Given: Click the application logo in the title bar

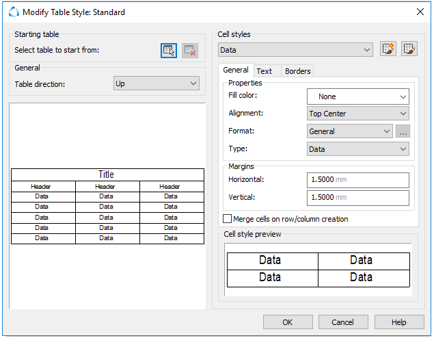Looking at the screenshot, I should (x=13, y=12).
